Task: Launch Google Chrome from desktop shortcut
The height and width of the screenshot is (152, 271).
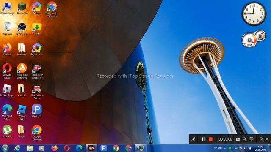Action: (37, 133)
